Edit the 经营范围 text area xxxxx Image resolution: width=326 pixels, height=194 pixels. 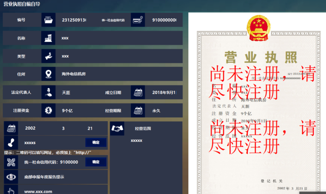click(x=146, y=165)
